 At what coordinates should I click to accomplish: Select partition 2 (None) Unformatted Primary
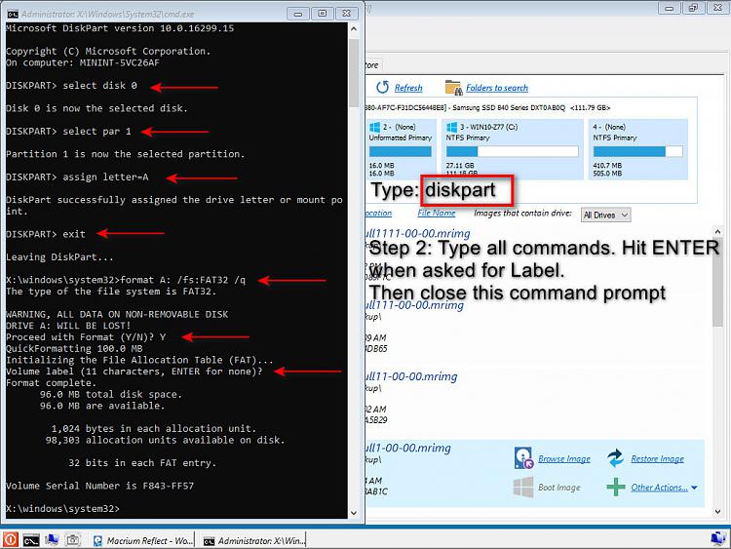click(401, 149)
